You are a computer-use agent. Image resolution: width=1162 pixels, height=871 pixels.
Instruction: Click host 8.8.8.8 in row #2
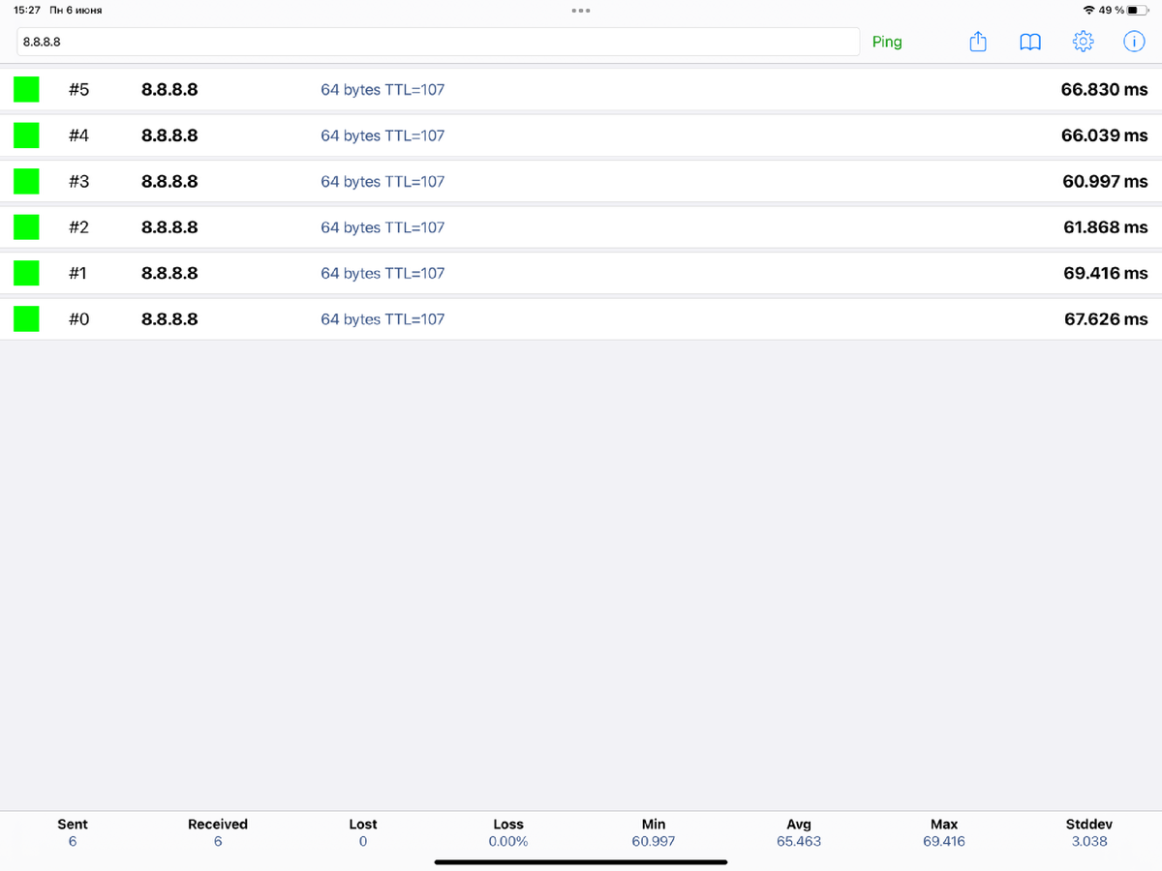(169, 227)
